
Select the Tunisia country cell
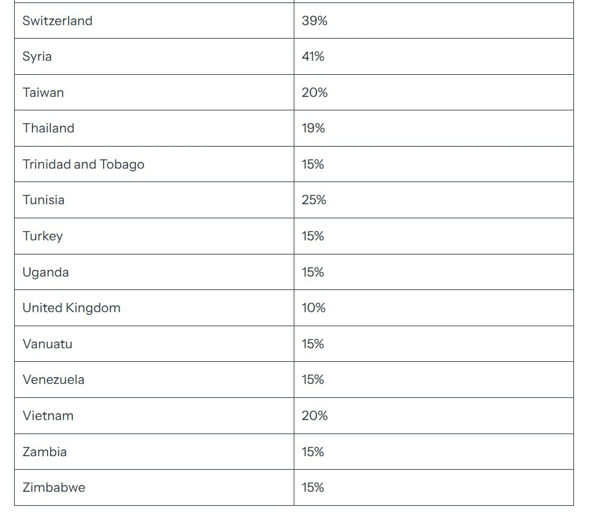44,200
